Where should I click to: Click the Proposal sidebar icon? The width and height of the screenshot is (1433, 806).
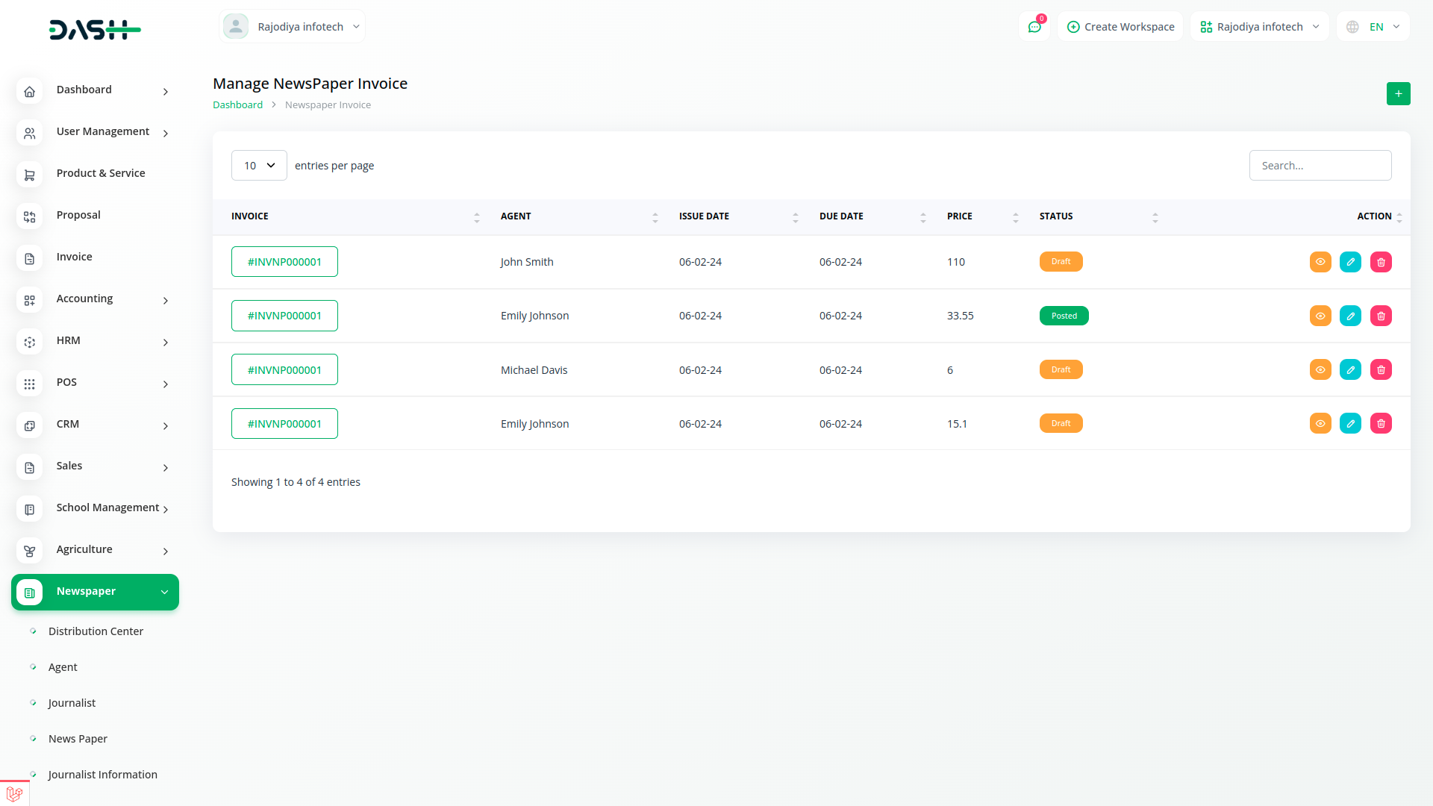(30, 216)
